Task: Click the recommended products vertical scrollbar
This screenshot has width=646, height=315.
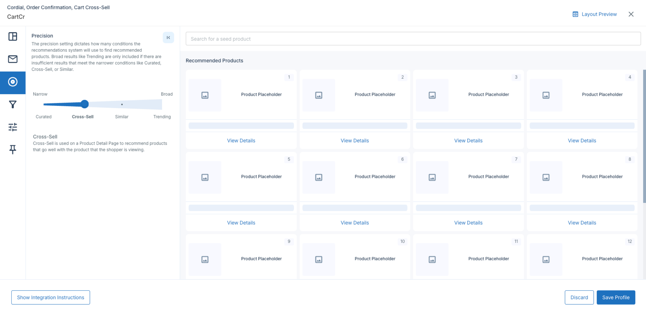Action: point(644,136)
